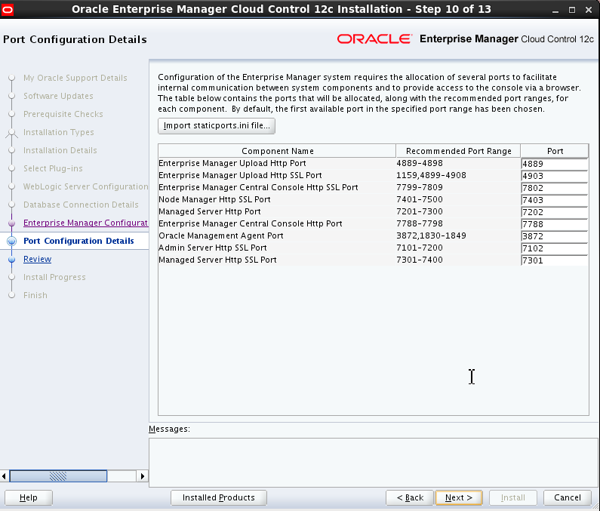
Task: Edit Managed Server Http SSL Port 7301
Action: [554, 260]
